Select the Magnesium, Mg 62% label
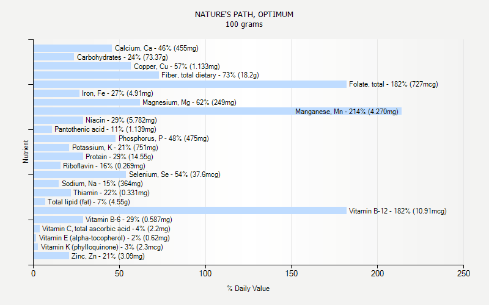Image resolution: width=489 pixels, height=305 pixels. pyautogui.click(x=189, y=102)
